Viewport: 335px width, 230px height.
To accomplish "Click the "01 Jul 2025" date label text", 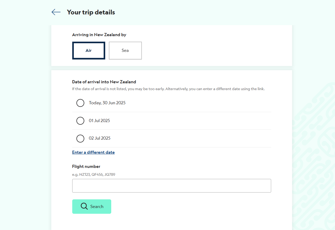I will point(99,121).
